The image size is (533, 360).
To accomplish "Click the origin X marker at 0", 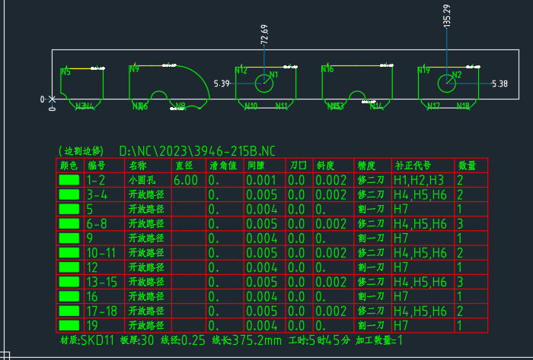I will [x=52, y=99].
